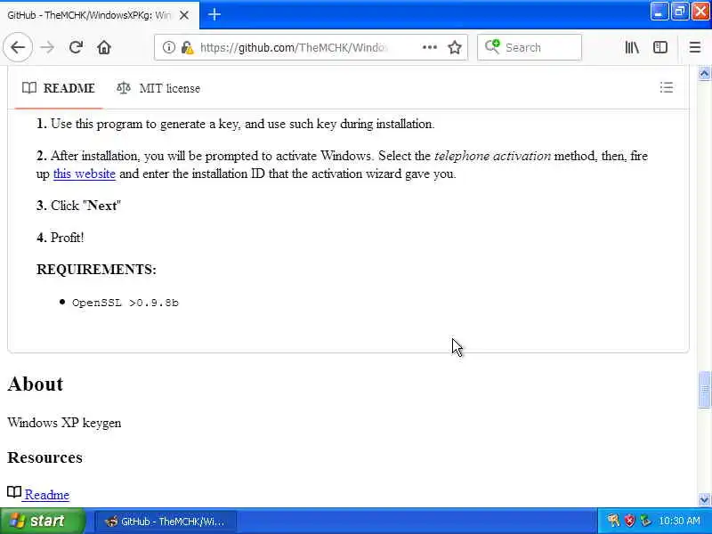The image size is (712, 534).
Task: Click the first system tray icon
Action: pos(613,521)
